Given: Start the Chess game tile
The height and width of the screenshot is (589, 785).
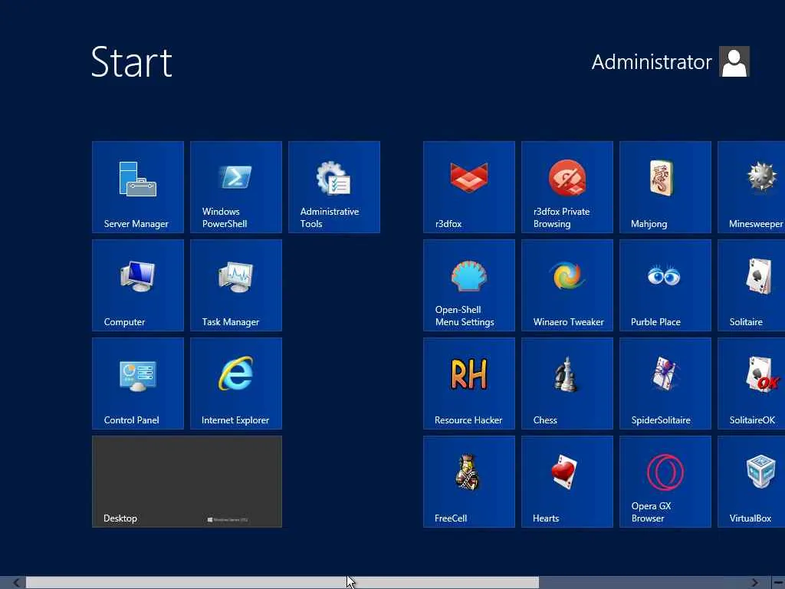Looking at the screenshot, I should pyautogui.click(x=567, y=383).
